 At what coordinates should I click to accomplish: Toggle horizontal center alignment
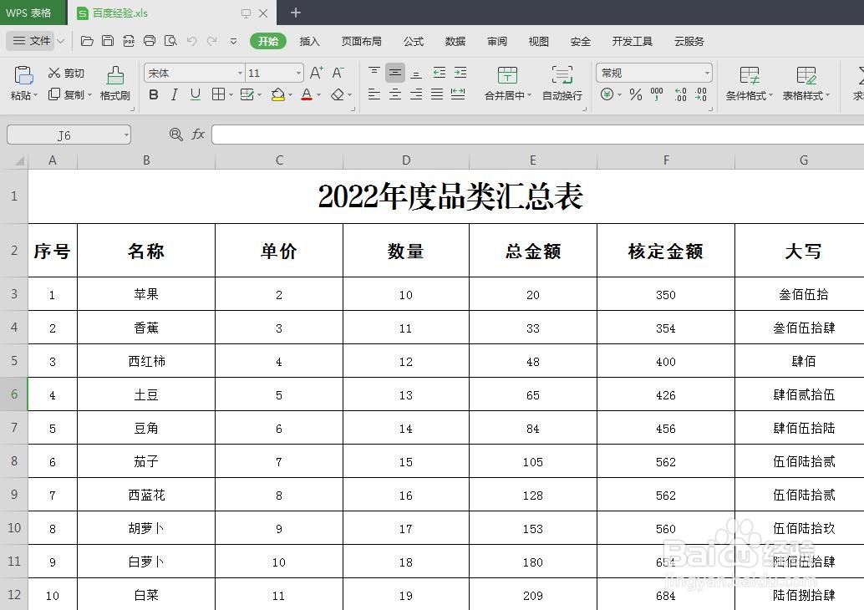pyautogui.click(x=395, y=94)
